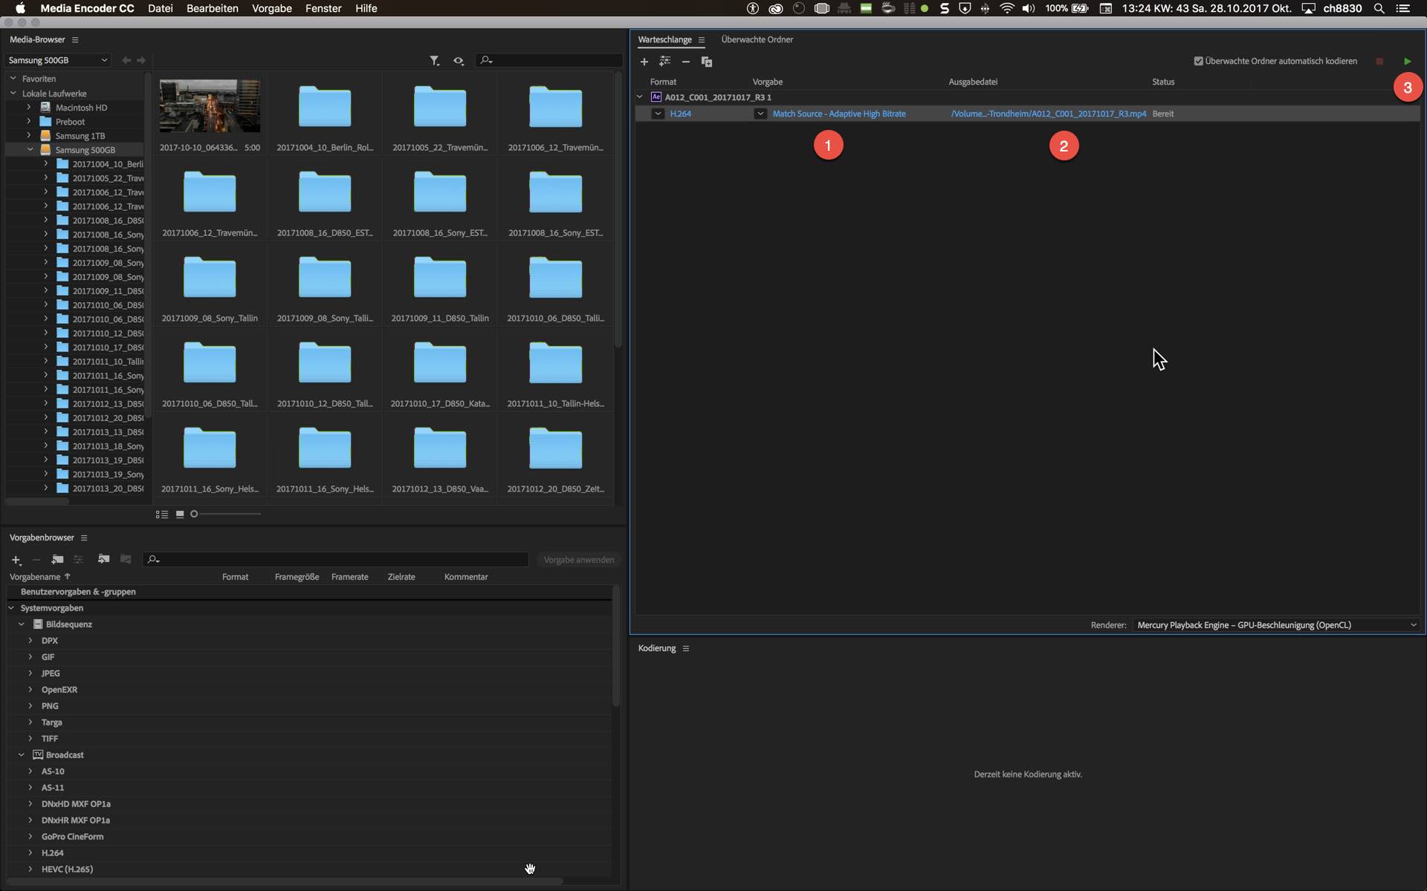Open the Media-Browser panel menu icon
The image size is (1427, 891).
point(75,39)
